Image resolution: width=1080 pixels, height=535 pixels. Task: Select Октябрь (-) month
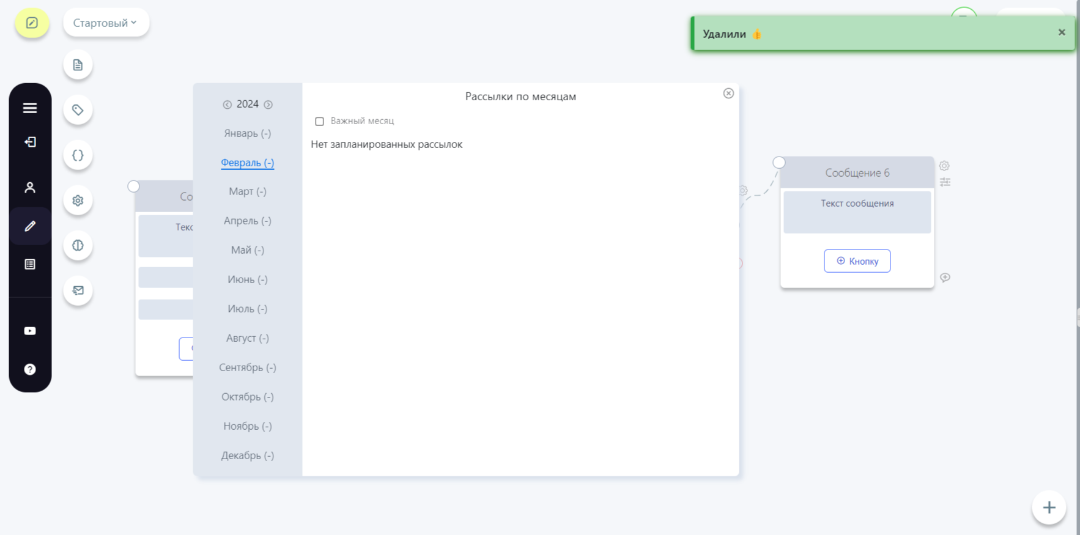248,397
